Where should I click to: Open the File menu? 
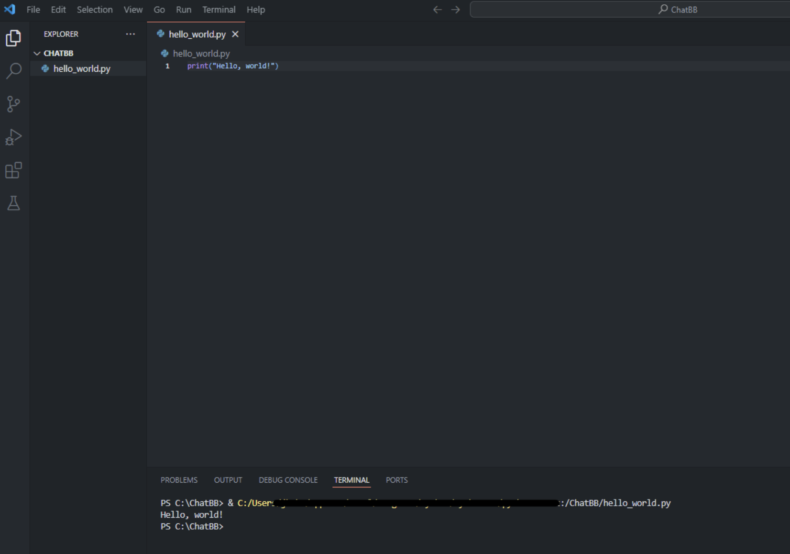[33, 10]
